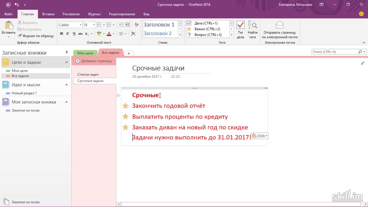Screen dimensions: 368x207
Task: Open Заметки на полях section in tree
Action: [x=26, y=110]
